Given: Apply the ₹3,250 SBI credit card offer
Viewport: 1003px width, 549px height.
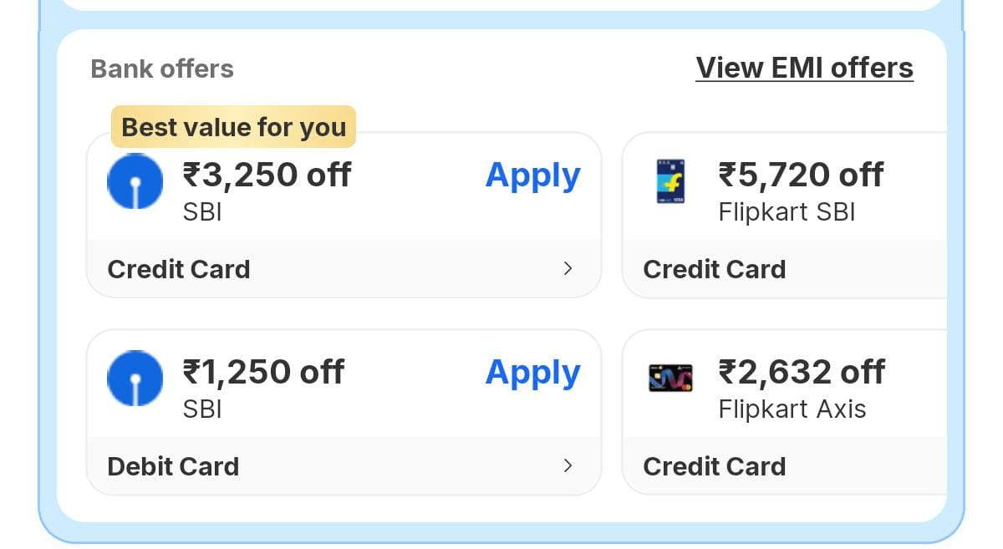Looking at the screenshot, I should (532, 175).
